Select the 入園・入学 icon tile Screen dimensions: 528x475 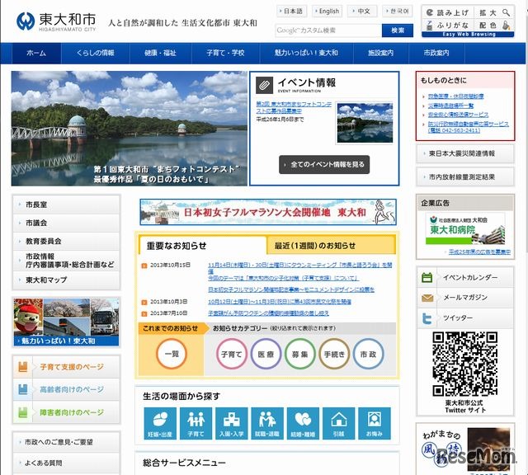coord(232,423)
